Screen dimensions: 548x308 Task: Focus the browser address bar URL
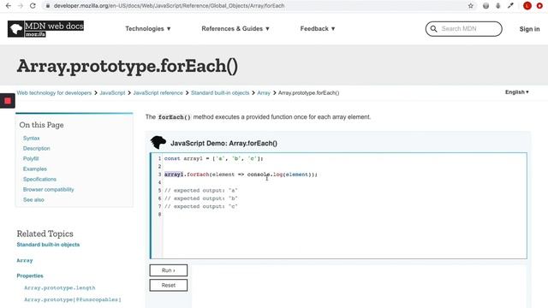[170, 6]
